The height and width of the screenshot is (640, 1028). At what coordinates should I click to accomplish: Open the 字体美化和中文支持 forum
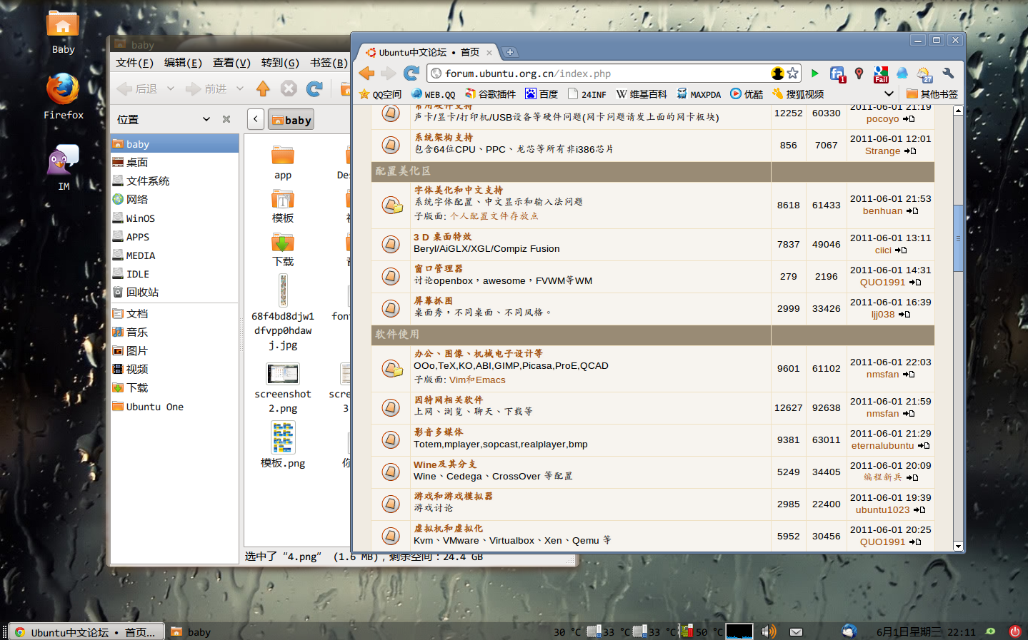(459, 190)
